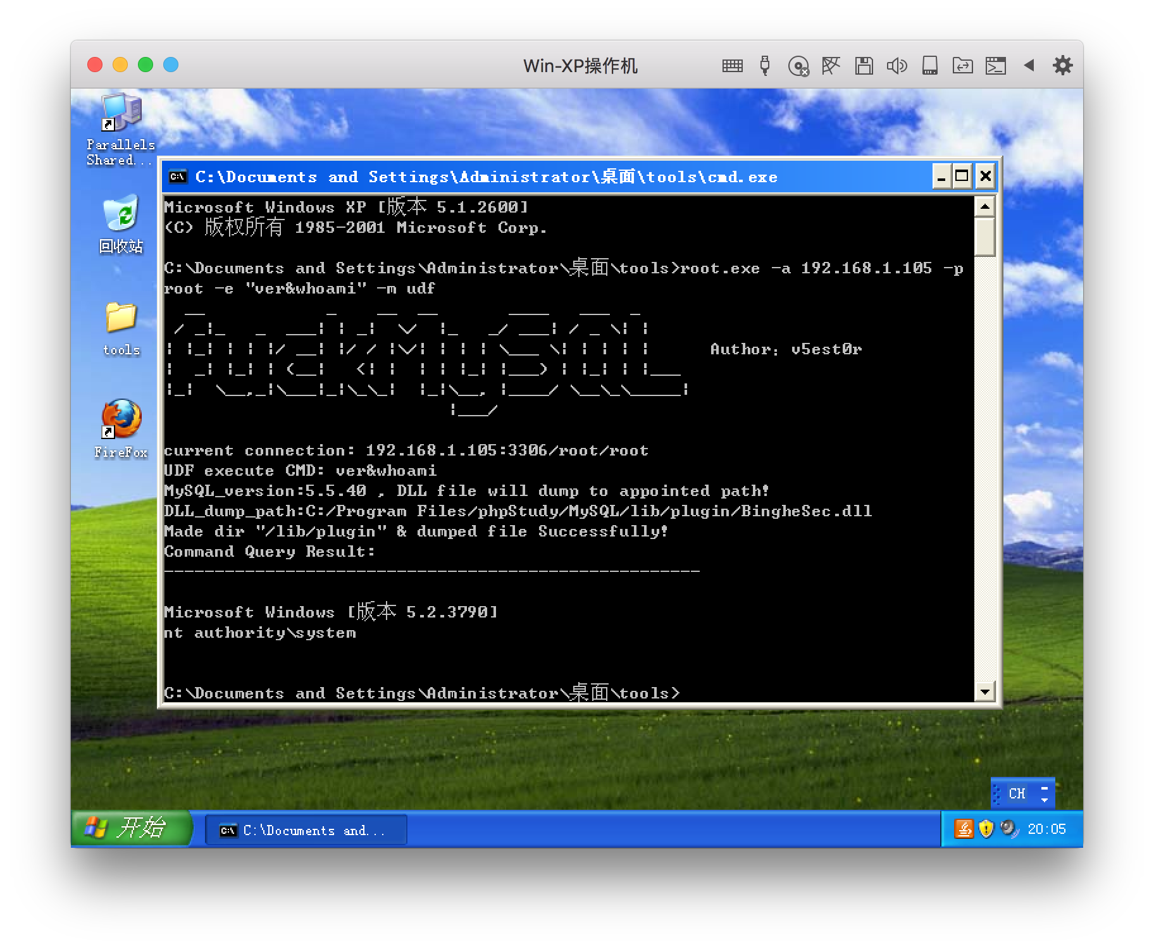This screenshot has height=949, width=1154.
Task: Open the Parallels keyboard icon in toolbar
Action: [x=732, y=66]
